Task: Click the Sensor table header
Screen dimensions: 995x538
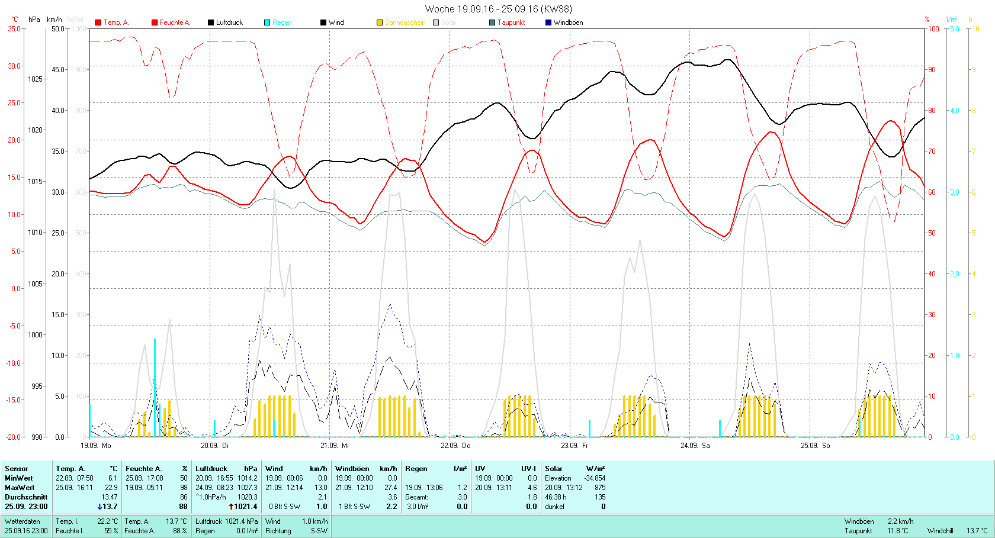Action: click(x=17, y=469)
